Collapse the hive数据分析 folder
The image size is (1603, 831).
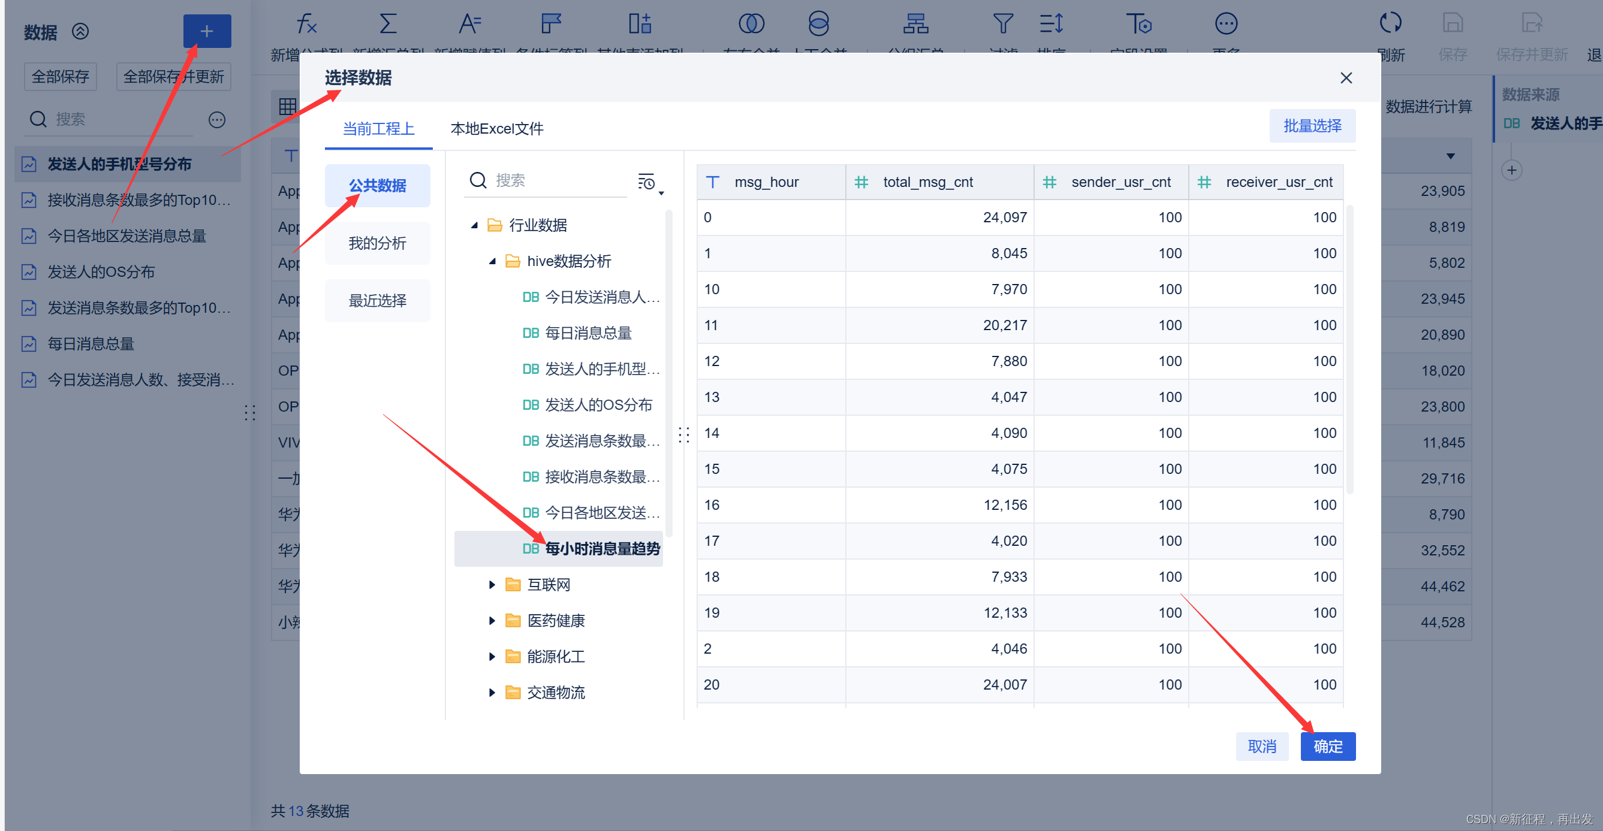492,261
